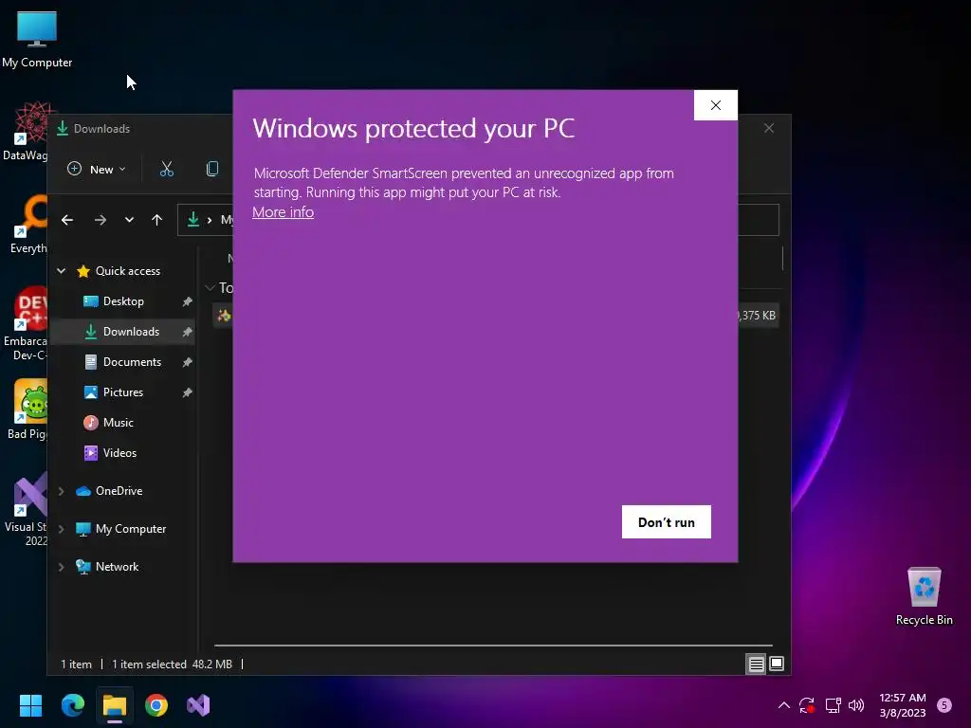
Task: Click the Downloads window title text
Action: click(101, 129)
